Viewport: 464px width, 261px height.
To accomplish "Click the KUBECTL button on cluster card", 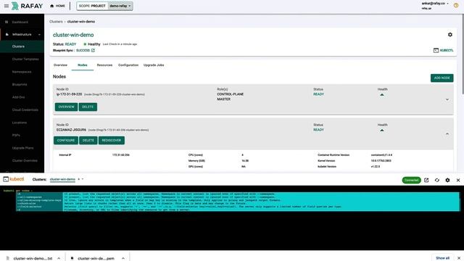I will coord(443,50).
